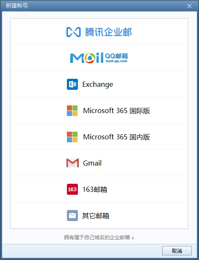
Task: Choose Microsoft 365 国内版 option text
Action: pos(116,137)
